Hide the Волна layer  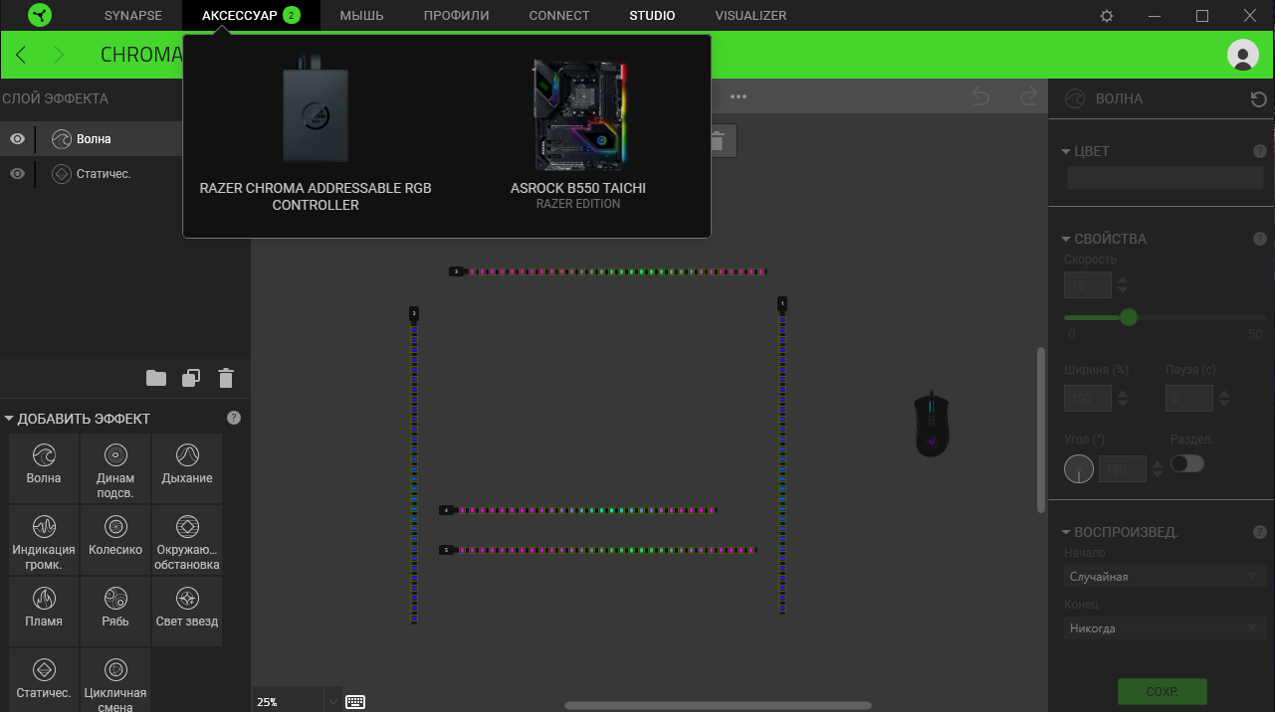pyautogui.click(x=17, y=139)
